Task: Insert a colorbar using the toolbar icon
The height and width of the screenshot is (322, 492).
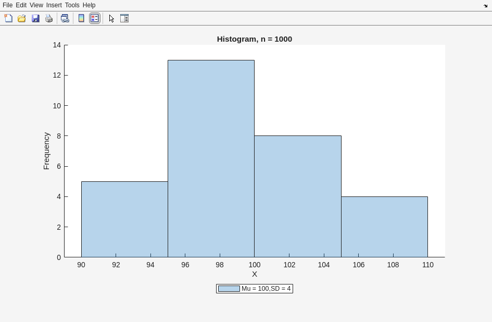Action: point(81,18)
